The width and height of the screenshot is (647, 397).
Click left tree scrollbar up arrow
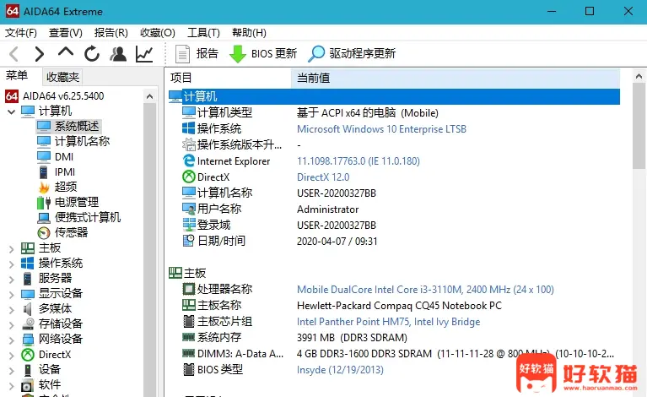pyautogui.click(x=150, y=96)
